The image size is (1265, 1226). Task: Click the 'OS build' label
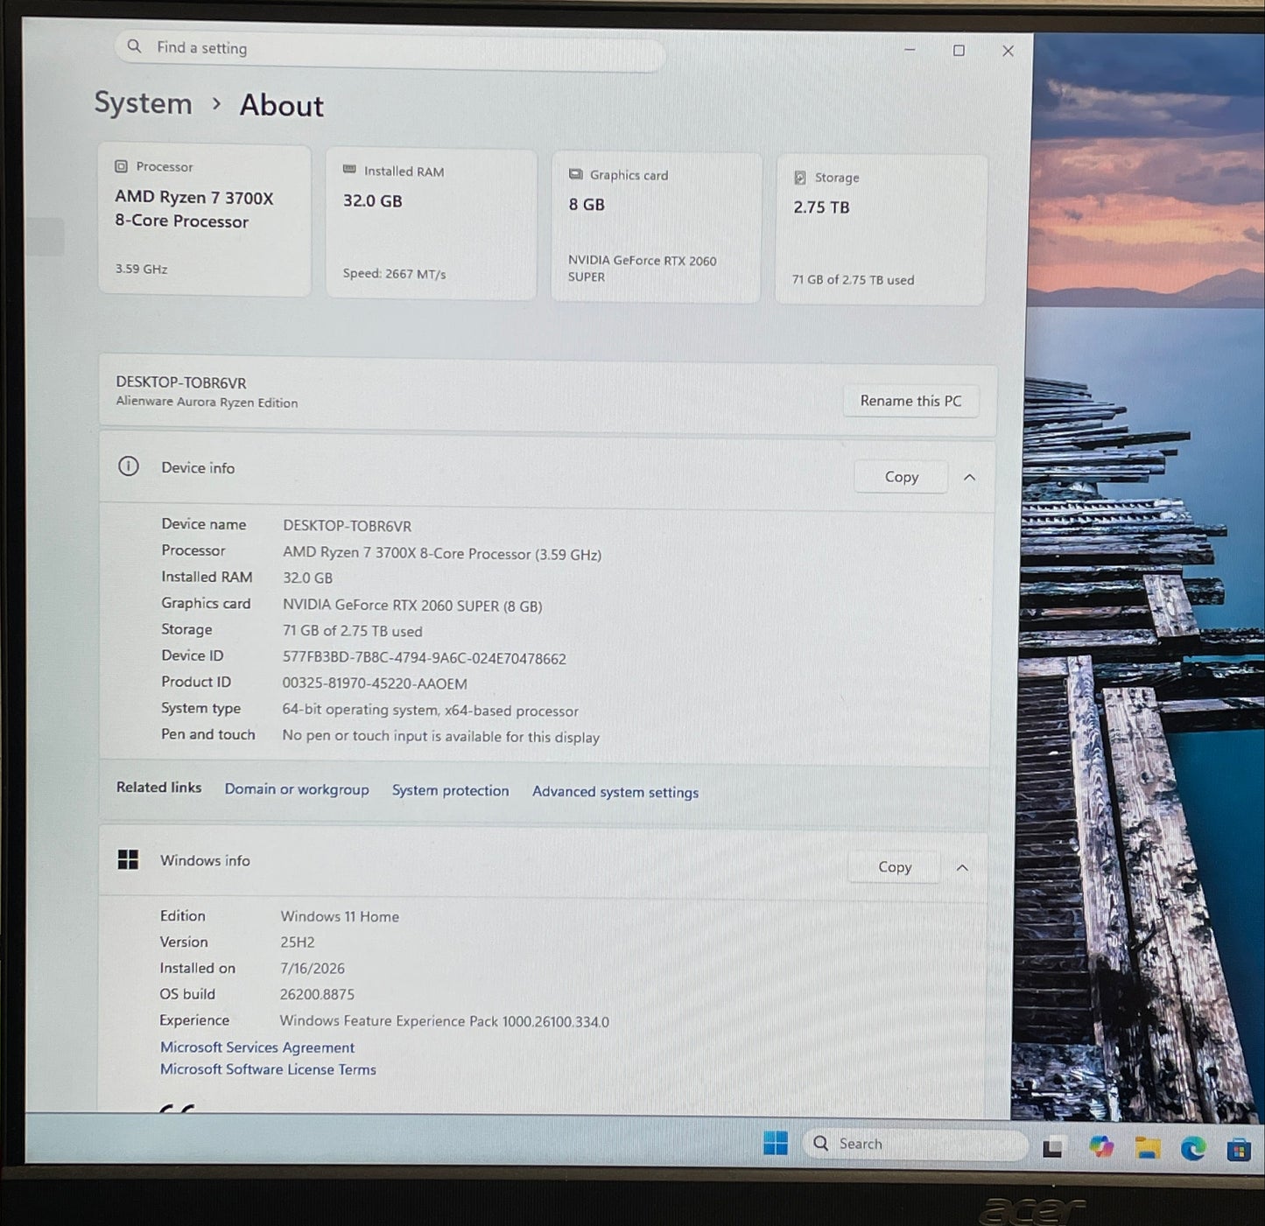tap(187, 994)
